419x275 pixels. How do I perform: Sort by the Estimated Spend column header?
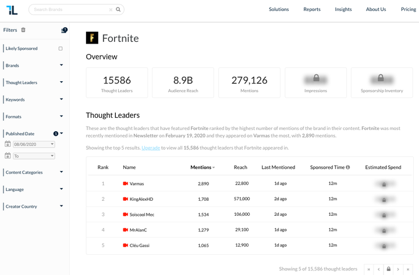[383, 167]
